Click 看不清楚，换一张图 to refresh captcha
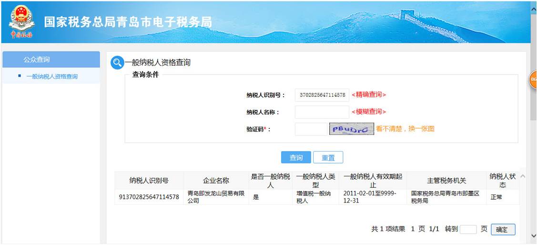This screenshot has width=537, height=245. 405,129
